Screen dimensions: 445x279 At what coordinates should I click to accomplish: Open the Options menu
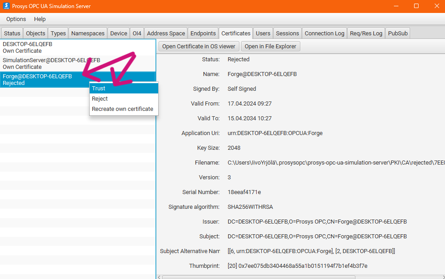pos(16,19)
